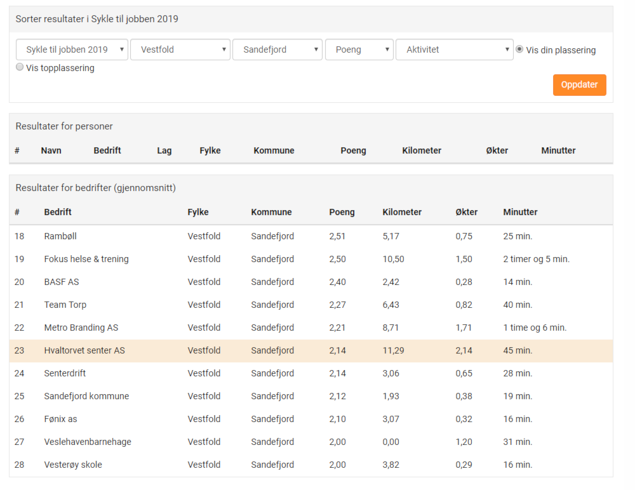Viewport: 635px width, 490px height.
Task: Click Kilometer header in companies table
Action: [402, 212]
